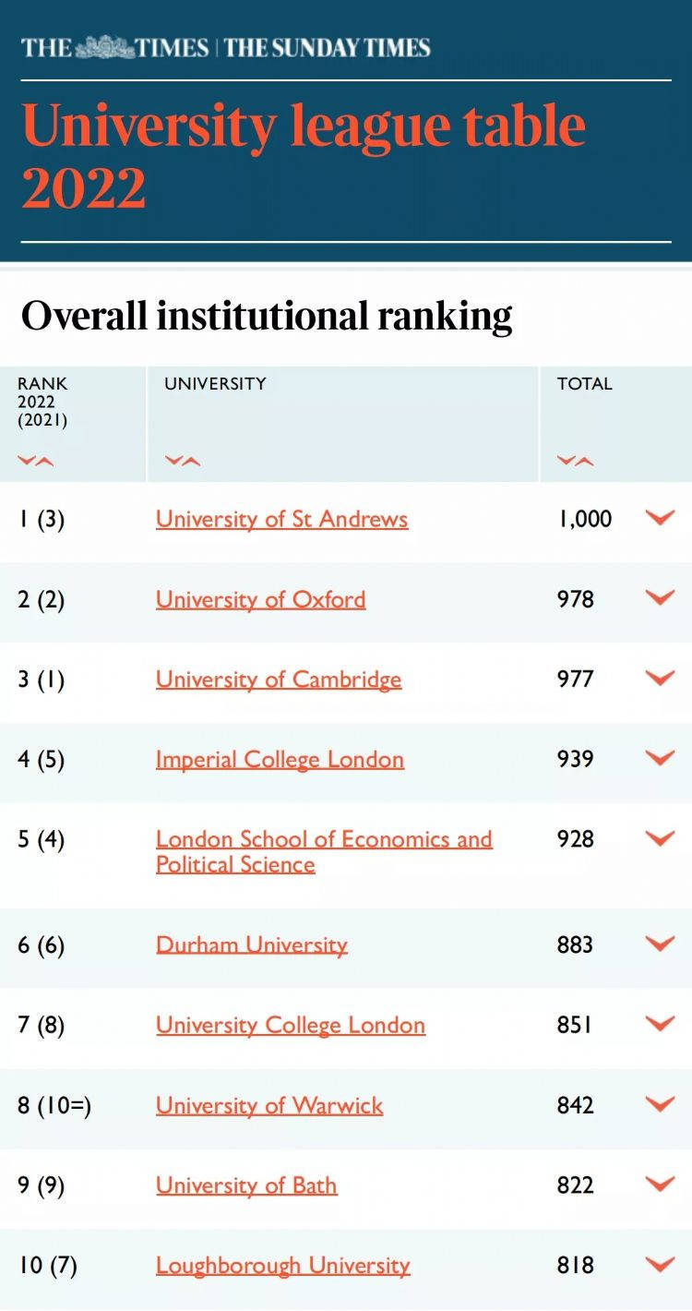Sort table by Rank column arrows

click(x=36, y=461)
